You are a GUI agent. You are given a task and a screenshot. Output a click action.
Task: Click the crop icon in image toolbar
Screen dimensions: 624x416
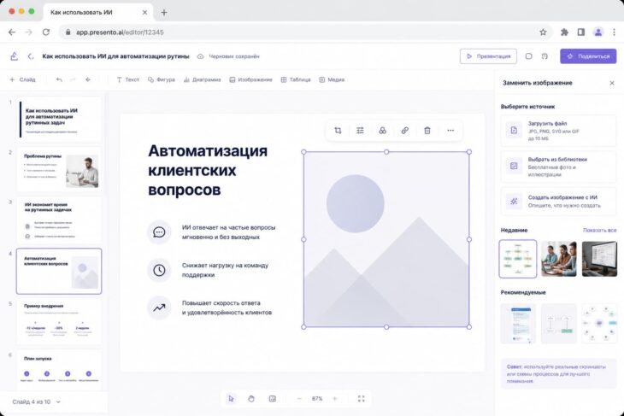[x=338, y=131]
